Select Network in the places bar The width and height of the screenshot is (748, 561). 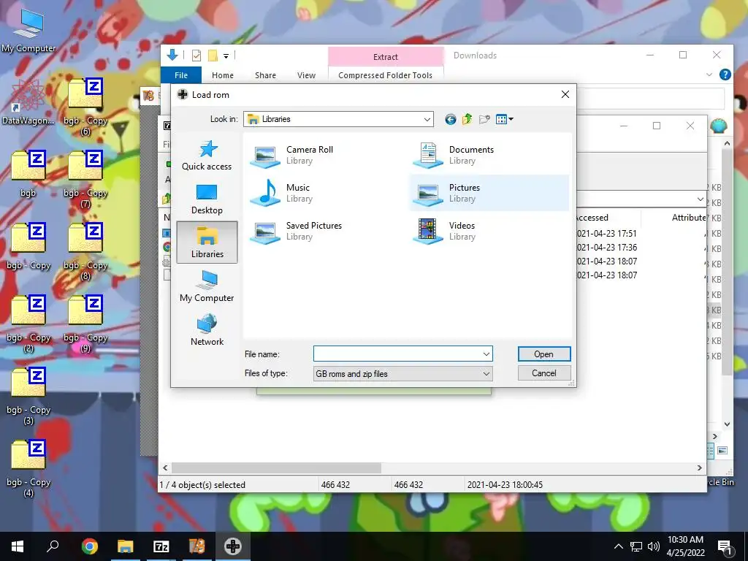(x=207, y=330)
